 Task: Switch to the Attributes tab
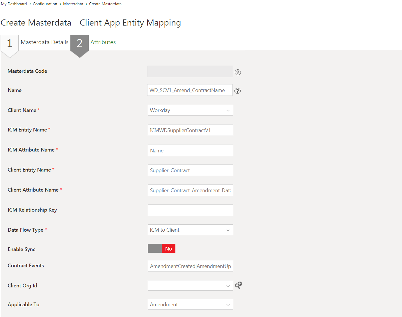coord(103,42)
